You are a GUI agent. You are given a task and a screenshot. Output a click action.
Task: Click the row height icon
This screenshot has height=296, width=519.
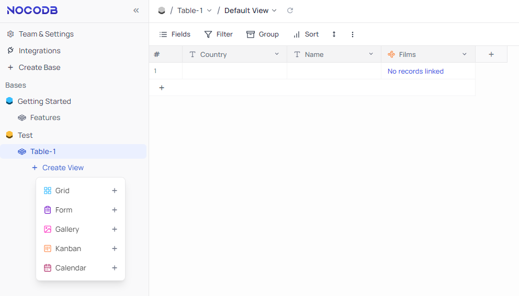point(334,34)
